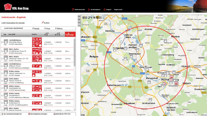The width and height of the screenshot is (207, 116).
Task: Open the SHELL-Station entry
Action: 14,86
